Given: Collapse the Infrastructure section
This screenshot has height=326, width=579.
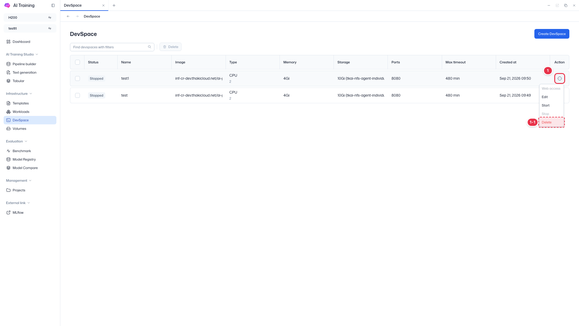Looking at the screenshot, I should point(19,94).
